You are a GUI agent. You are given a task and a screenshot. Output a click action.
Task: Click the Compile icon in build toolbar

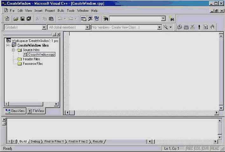pyautogui.click(x=180, y=27)
